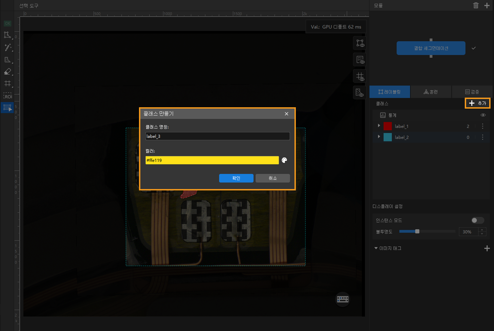The width and height of the screenshot is (494, 331).
Task: Click the 클래스 명칭 name input field
Action: coord(218,136)
